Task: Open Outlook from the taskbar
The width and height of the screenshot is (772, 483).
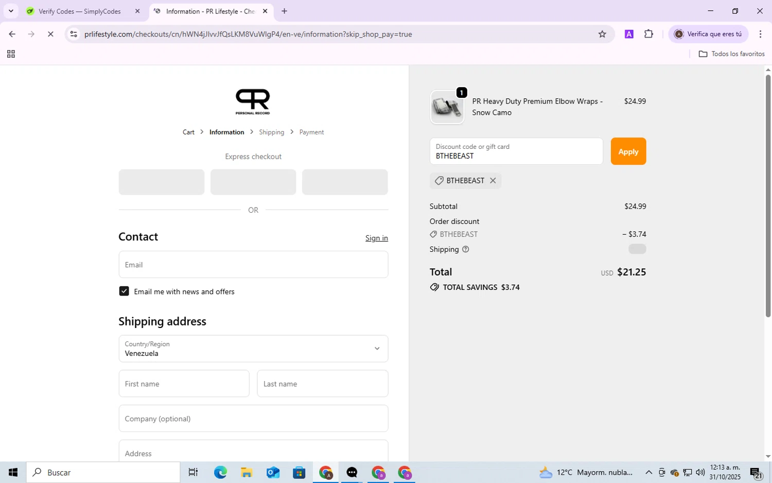Action: [273, 472]
